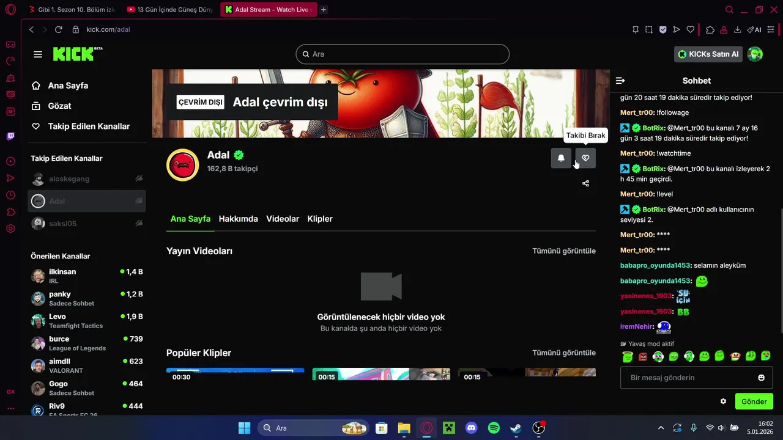This screenshot has height=440, width=783.
Task: Send the chat message with Gönder
Action: tap(754, 402)
